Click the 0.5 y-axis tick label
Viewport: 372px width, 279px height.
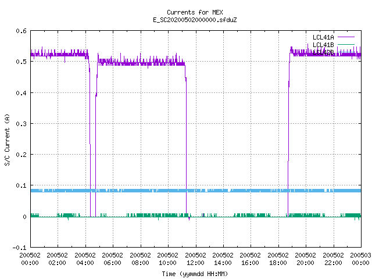point(21,62)
